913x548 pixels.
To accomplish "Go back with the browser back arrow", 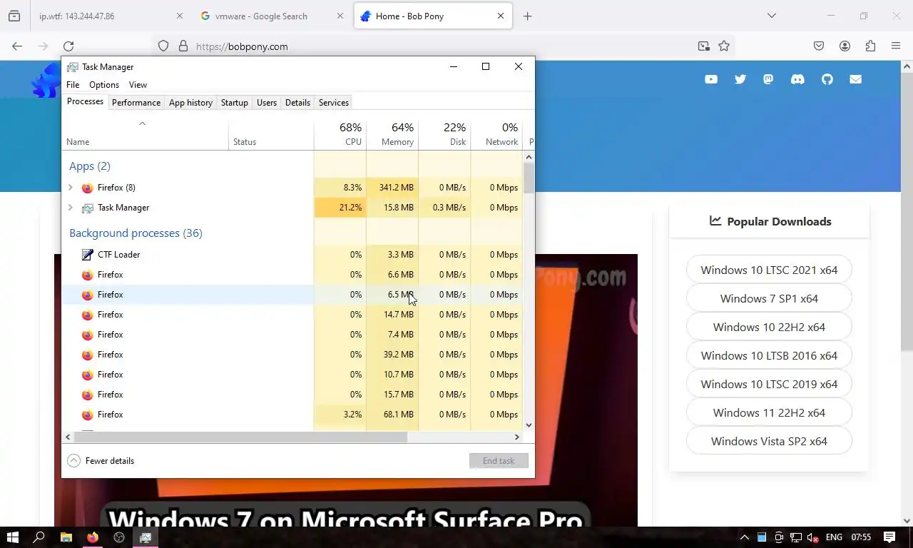I will (x=17, y=46).
